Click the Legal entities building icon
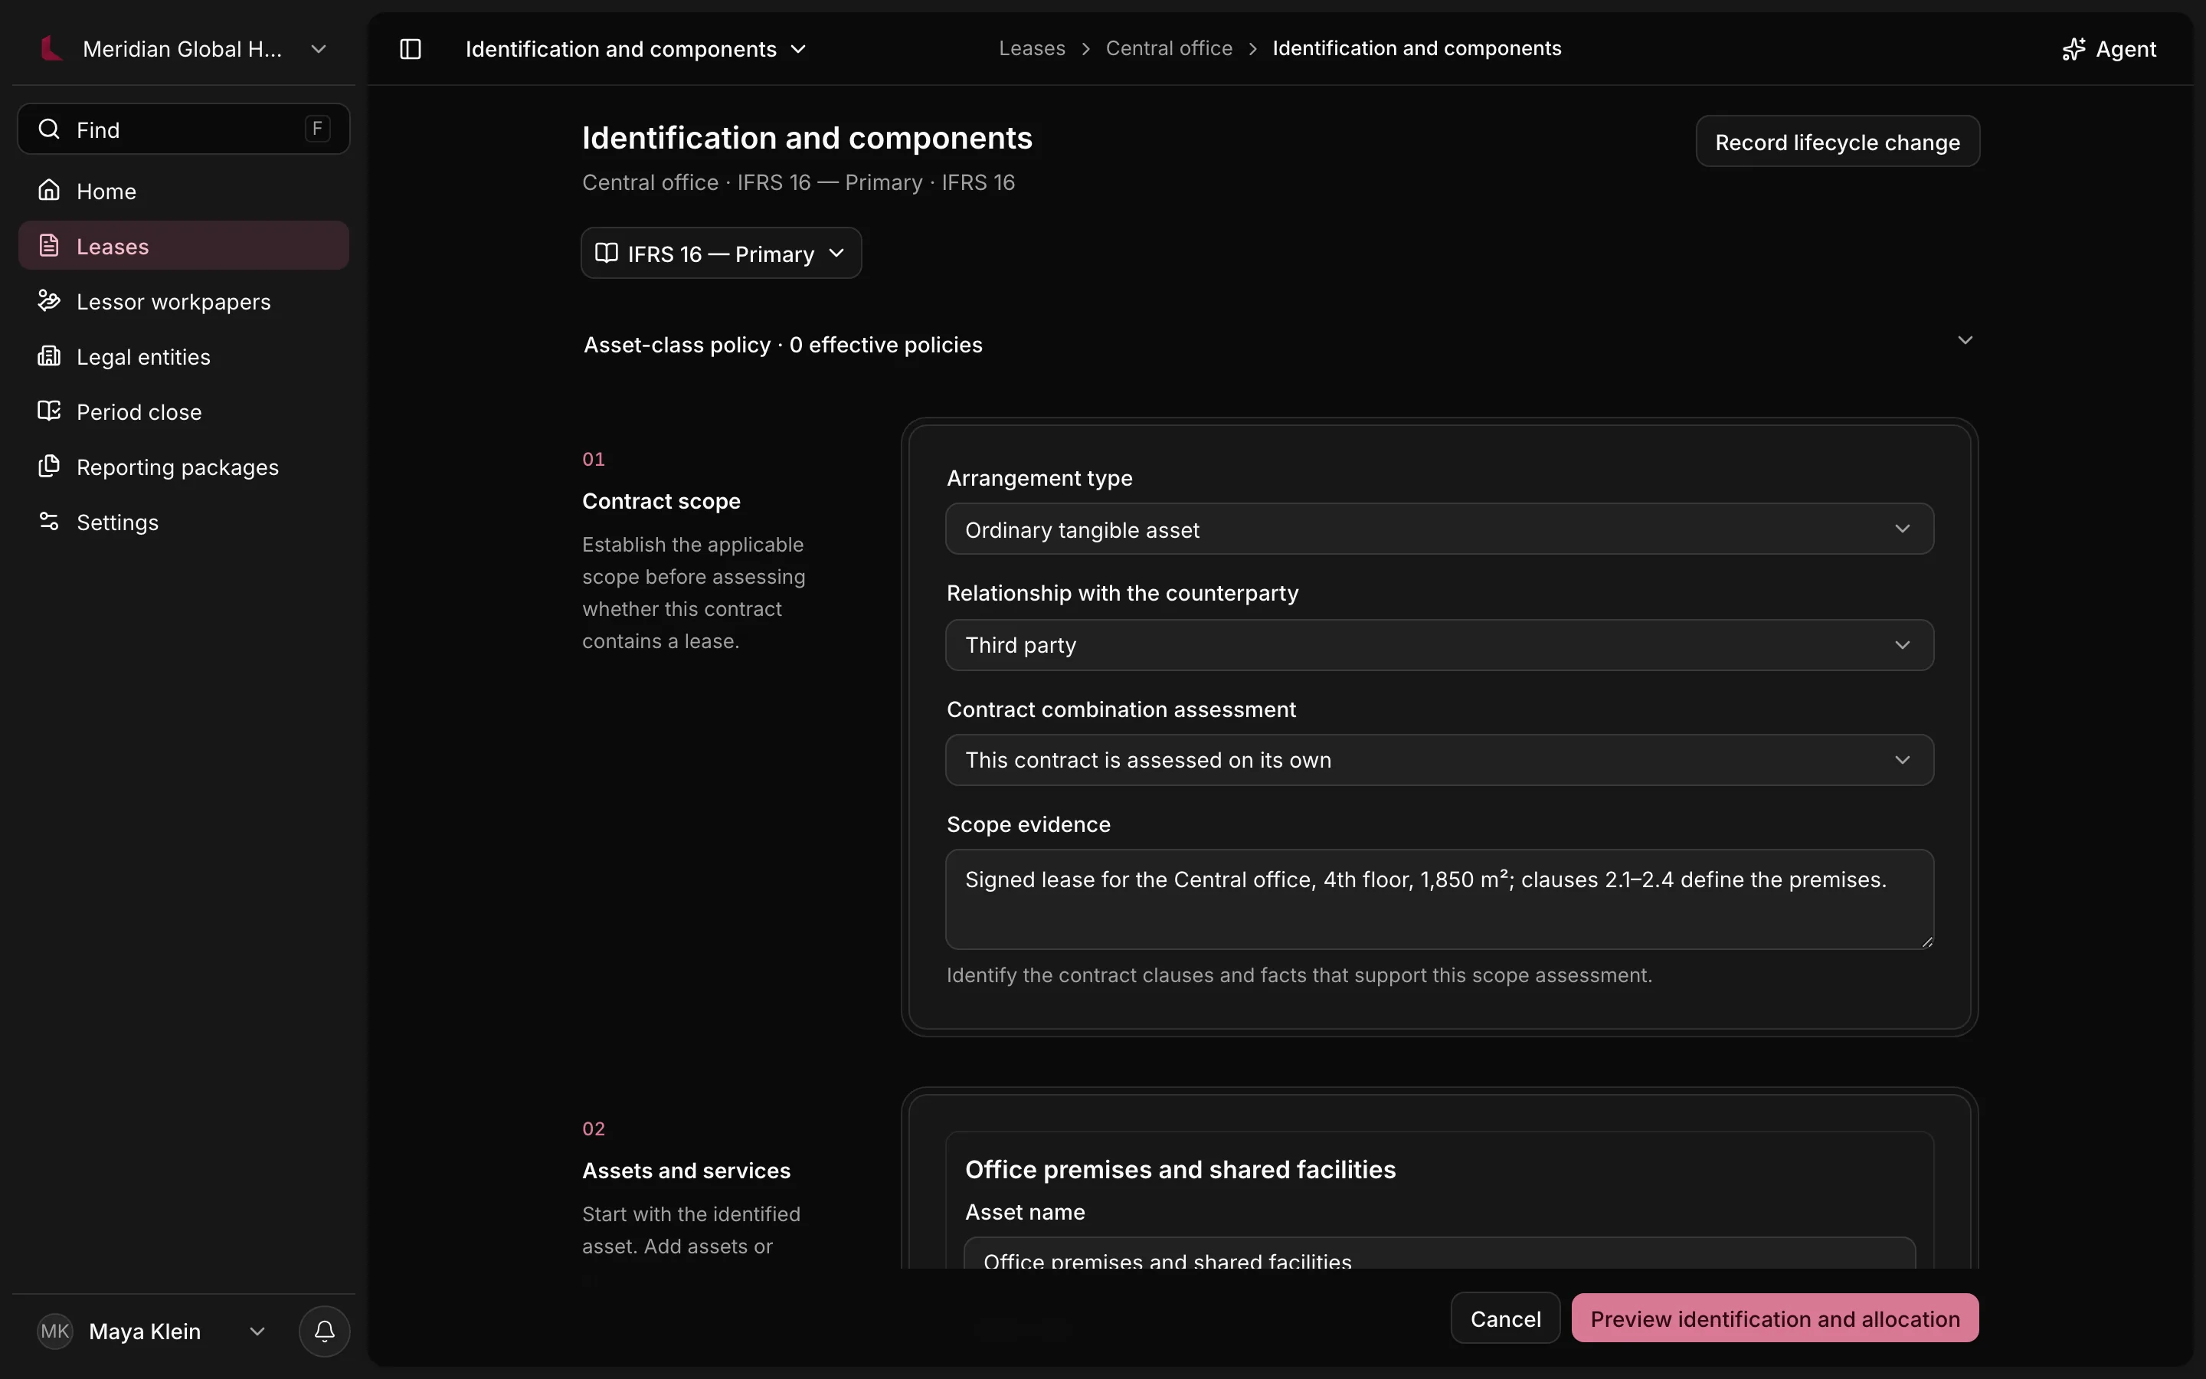Screen dimensions: 2206x1379 [49, 355]
